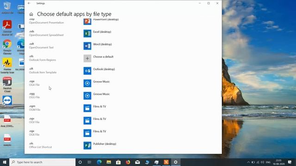The image size is (296, 166).
Task: Click the .ogx file extension text
Action: [32, 131]
